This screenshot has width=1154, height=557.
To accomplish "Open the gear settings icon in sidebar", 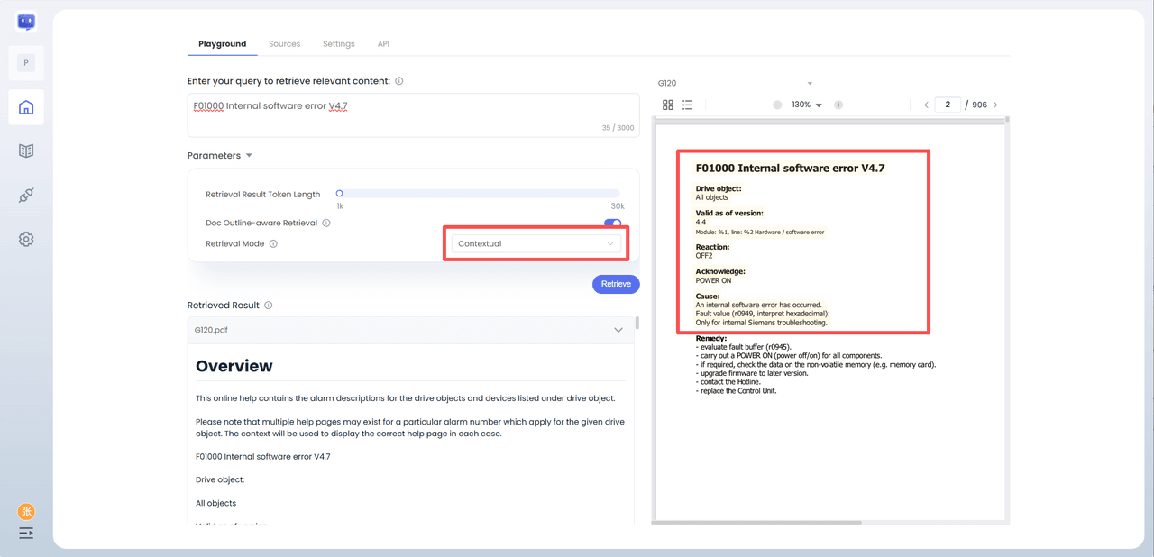I will 26,240.
